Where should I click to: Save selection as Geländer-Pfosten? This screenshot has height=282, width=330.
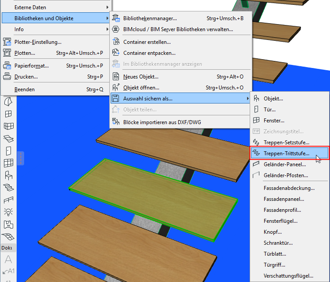tap(290, 175)
